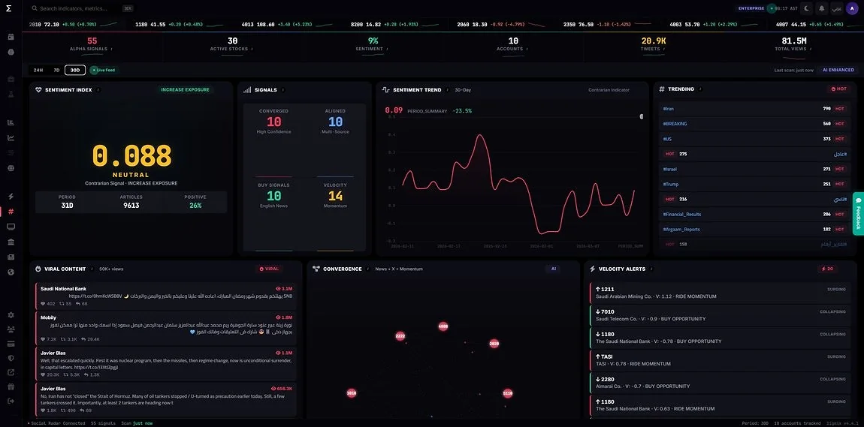Viewport: 864px width, 427px height.
Task: Open the gift rewards icon in the sidebar
Action: (x=11, y=386)
